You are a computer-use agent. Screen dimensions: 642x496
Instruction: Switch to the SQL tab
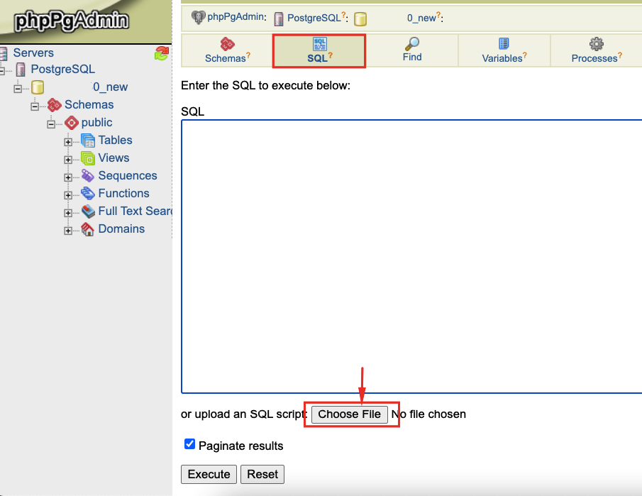pos(319,51)
